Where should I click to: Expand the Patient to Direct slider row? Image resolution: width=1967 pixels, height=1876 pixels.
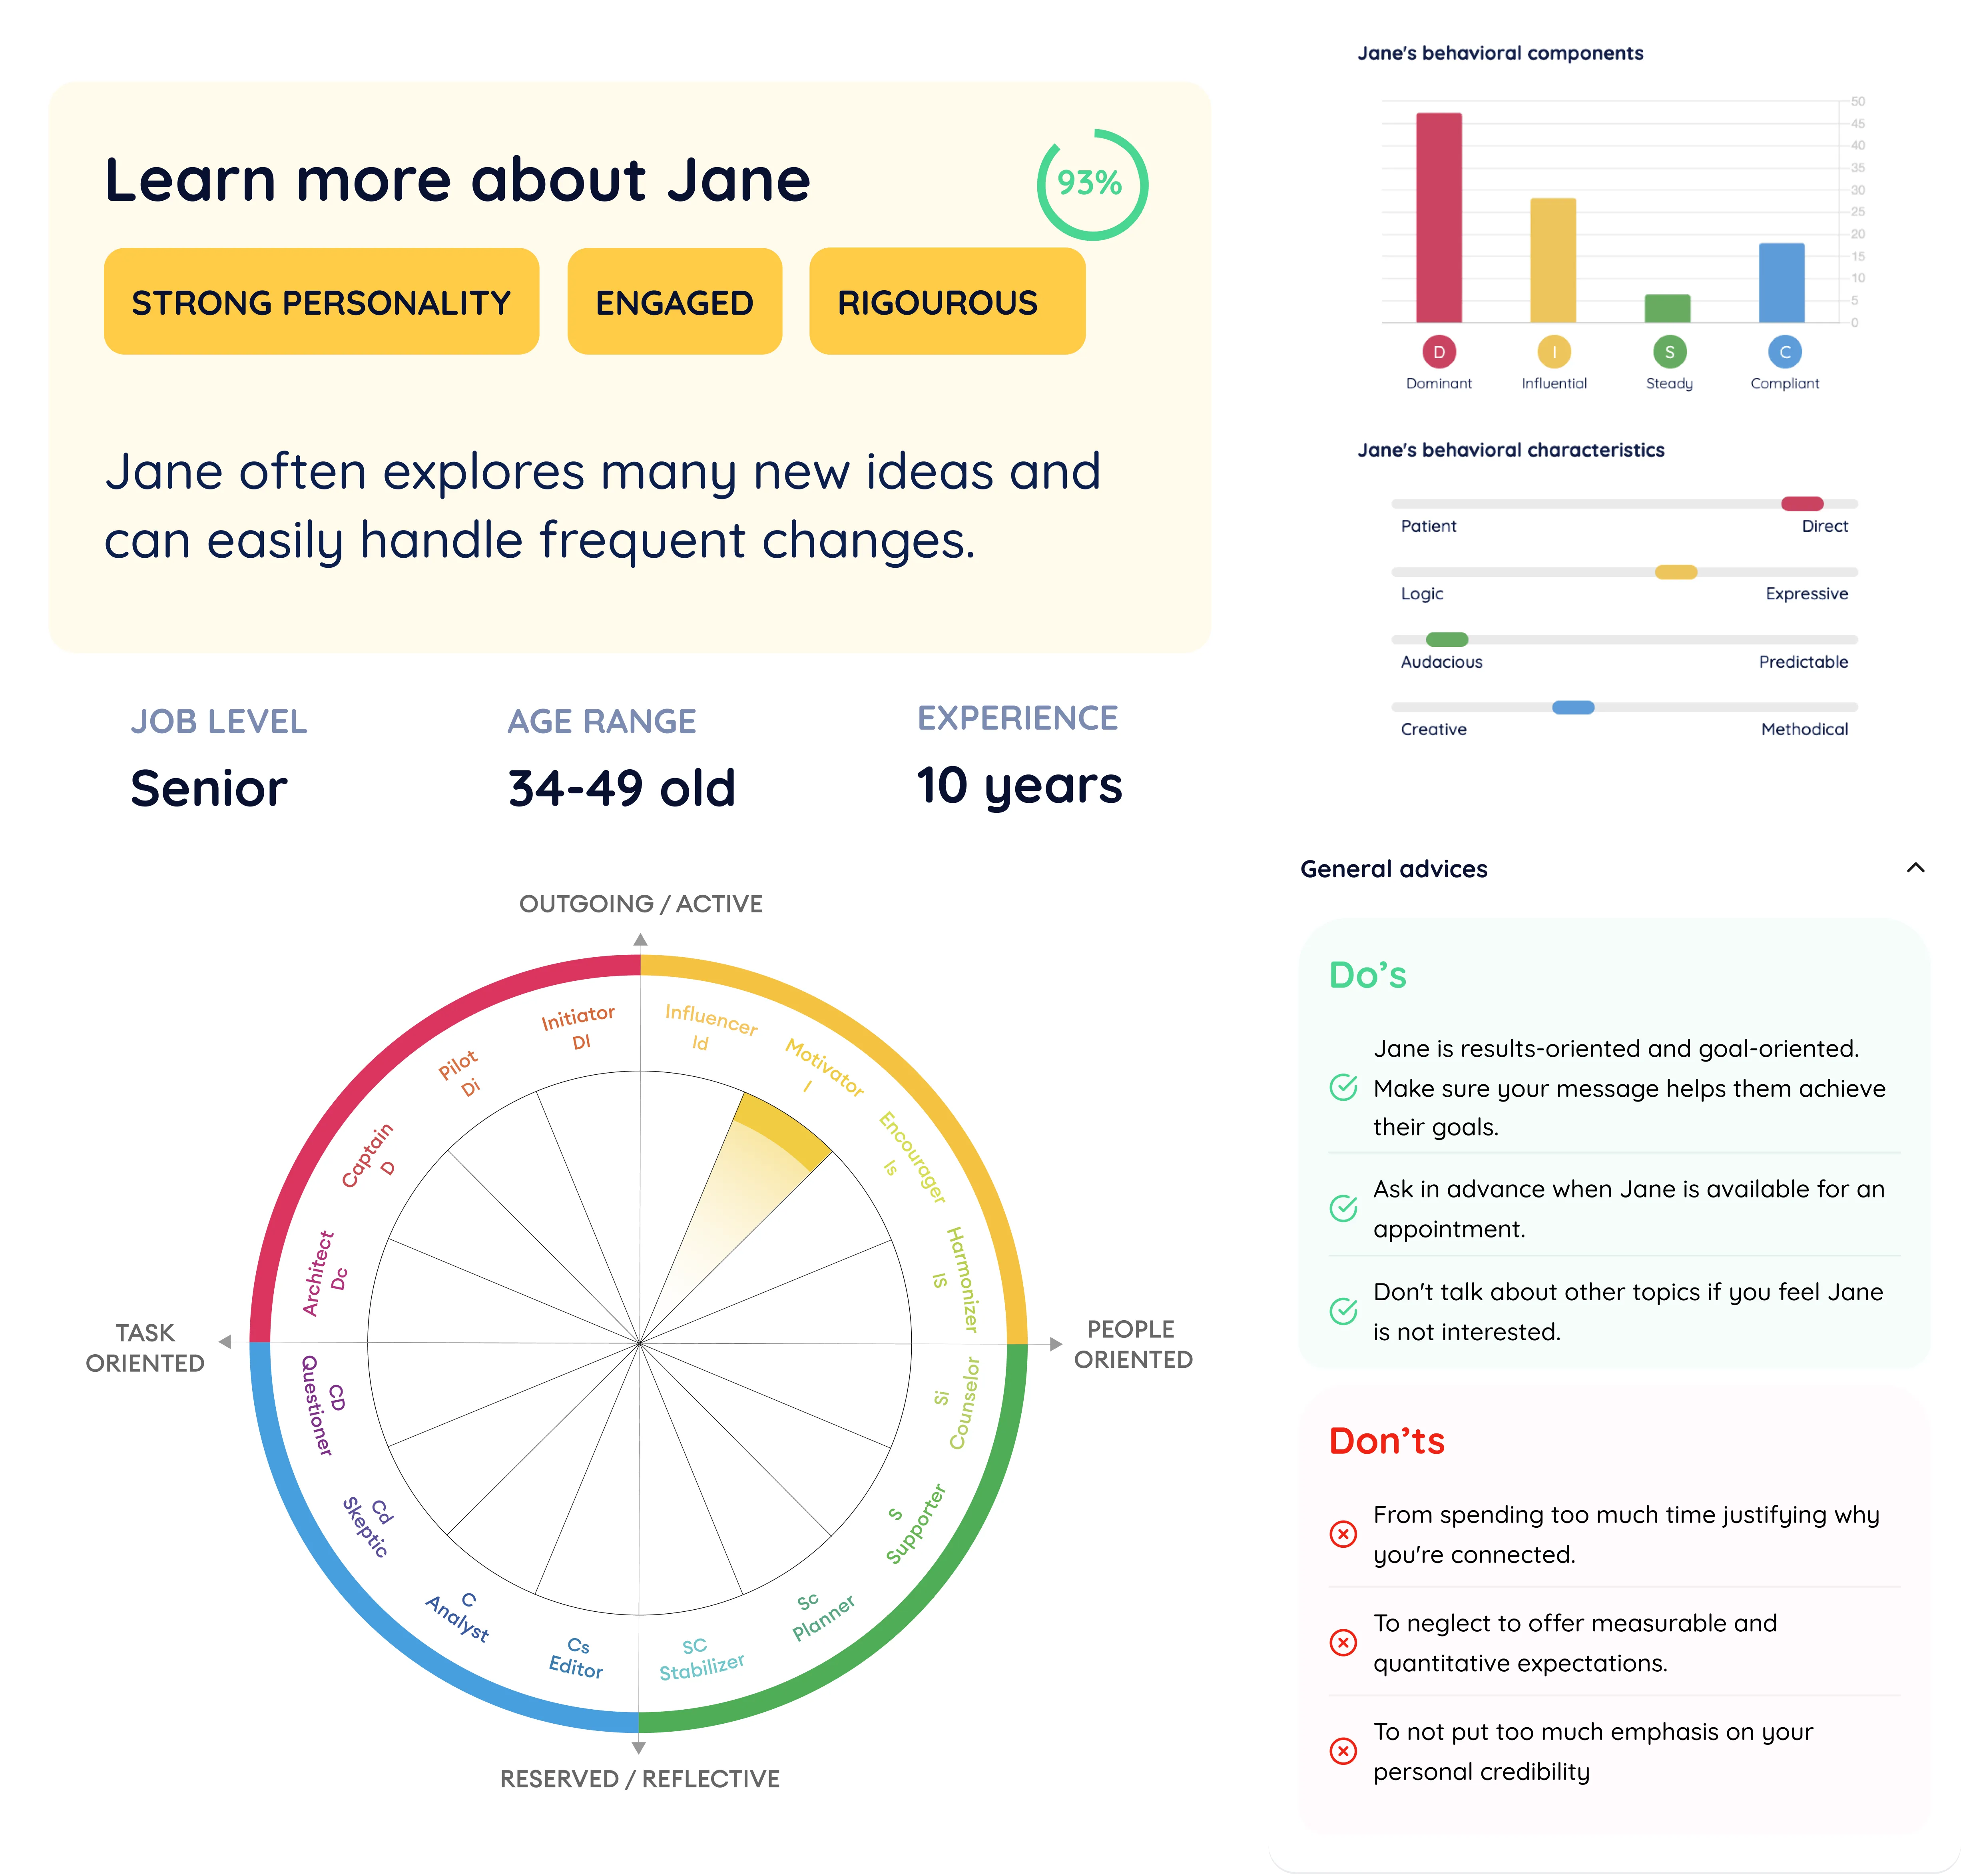pyautogui.click(x=1624, y=509)
